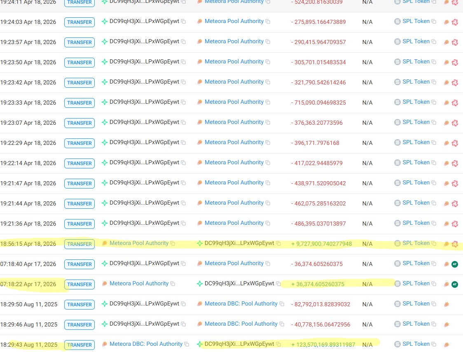Click the TRANSFER badge in the 18:56:15 row
Viewport: 463px width, 352px height.
80,244
